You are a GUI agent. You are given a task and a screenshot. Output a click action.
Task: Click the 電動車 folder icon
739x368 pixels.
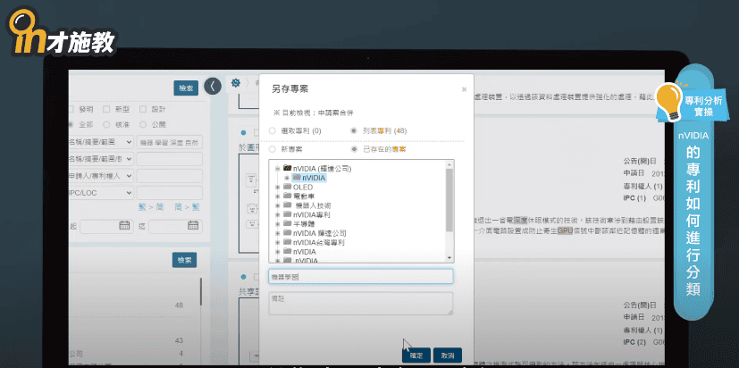coord(287,196)
